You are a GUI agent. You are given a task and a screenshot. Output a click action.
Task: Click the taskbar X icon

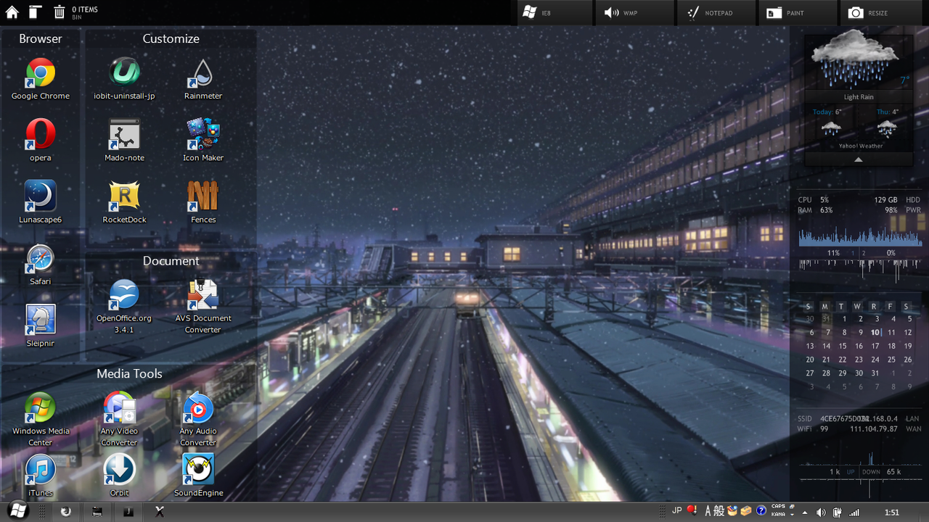point(160,512)
